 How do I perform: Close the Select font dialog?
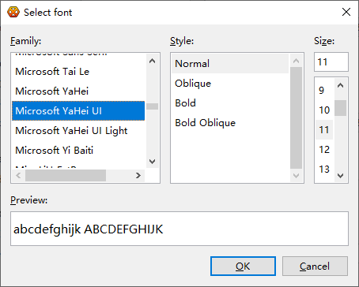[346, 12]
